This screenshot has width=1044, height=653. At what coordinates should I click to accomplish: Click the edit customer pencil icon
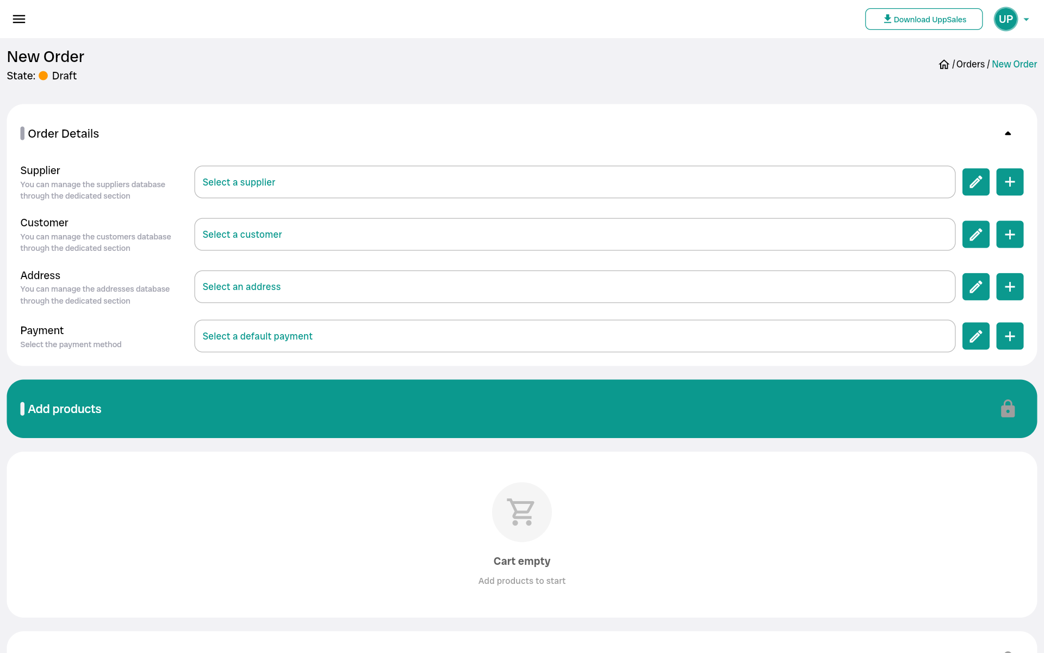coord(975,235)
